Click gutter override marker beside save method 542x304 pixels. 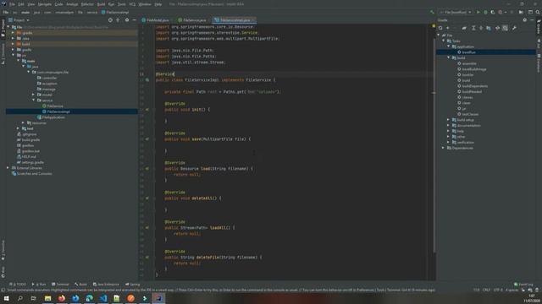(x=147, y=139)
